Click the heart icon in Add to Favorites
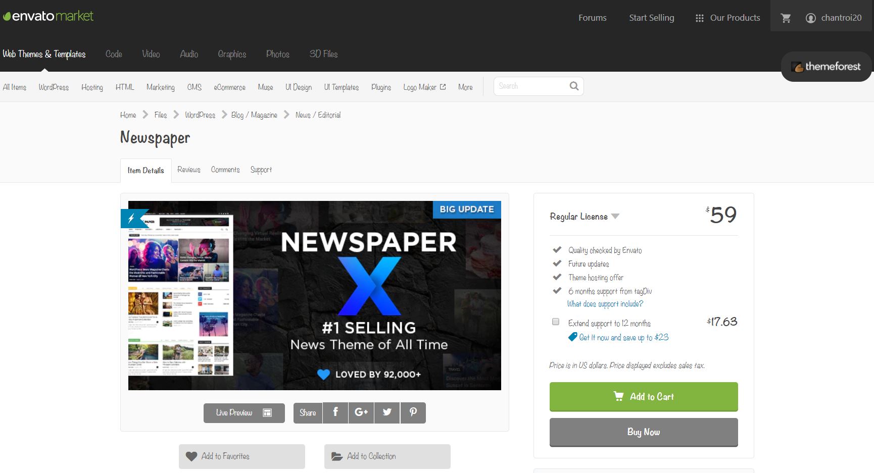874x473 pixels. [191, 456]
